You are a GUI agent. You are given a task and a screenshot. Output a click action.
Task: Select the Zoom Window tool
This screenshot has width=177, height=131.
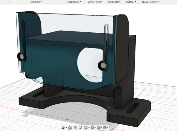[x=86, y=128]
